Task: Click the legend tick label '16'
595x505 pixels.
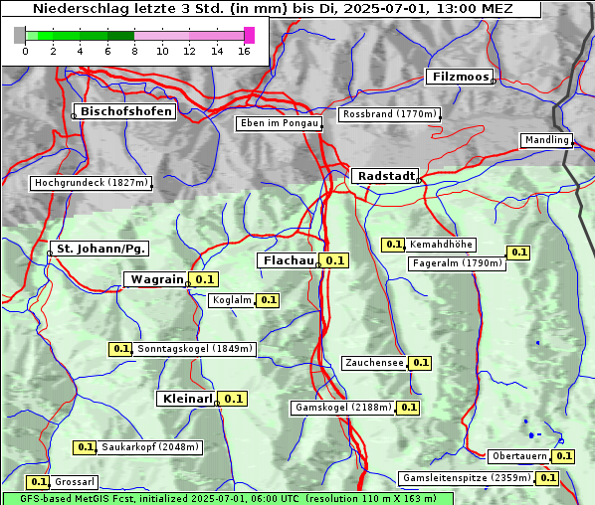Action: [x=244, y=51]
